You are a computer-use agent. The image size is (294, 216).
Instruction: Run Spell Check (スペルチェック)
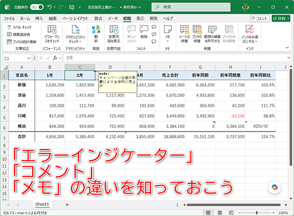(19, 27)
